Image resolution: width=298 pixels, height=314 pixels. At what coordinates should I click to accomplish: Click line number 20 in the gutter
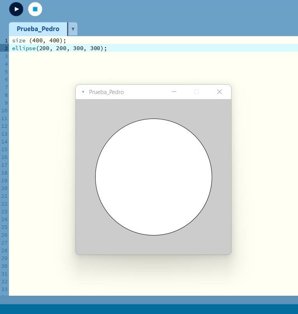[x=4, y=188]
